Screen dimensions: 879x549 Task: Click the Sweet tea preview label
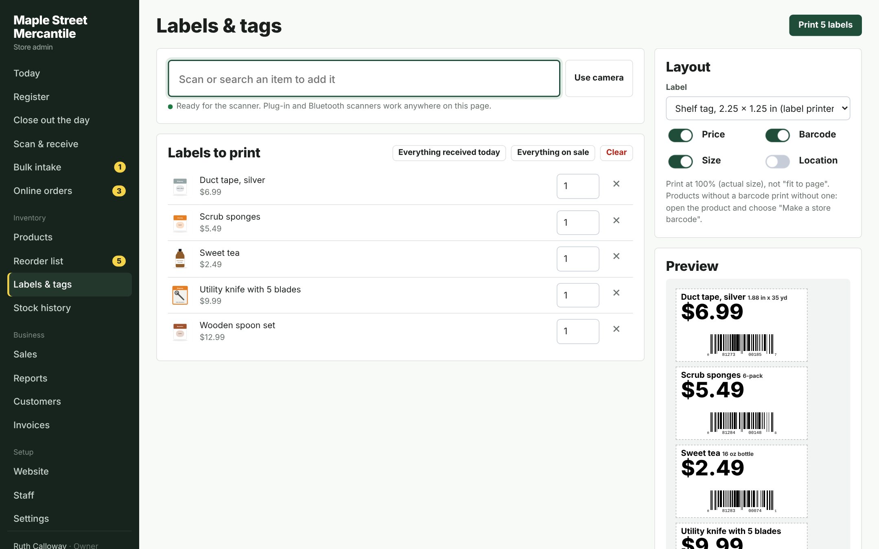pos(741,481)
